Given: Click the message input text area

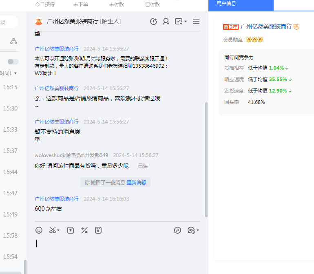Looking at the screenshot, I should pyautogui.click(x=118, y=249).
